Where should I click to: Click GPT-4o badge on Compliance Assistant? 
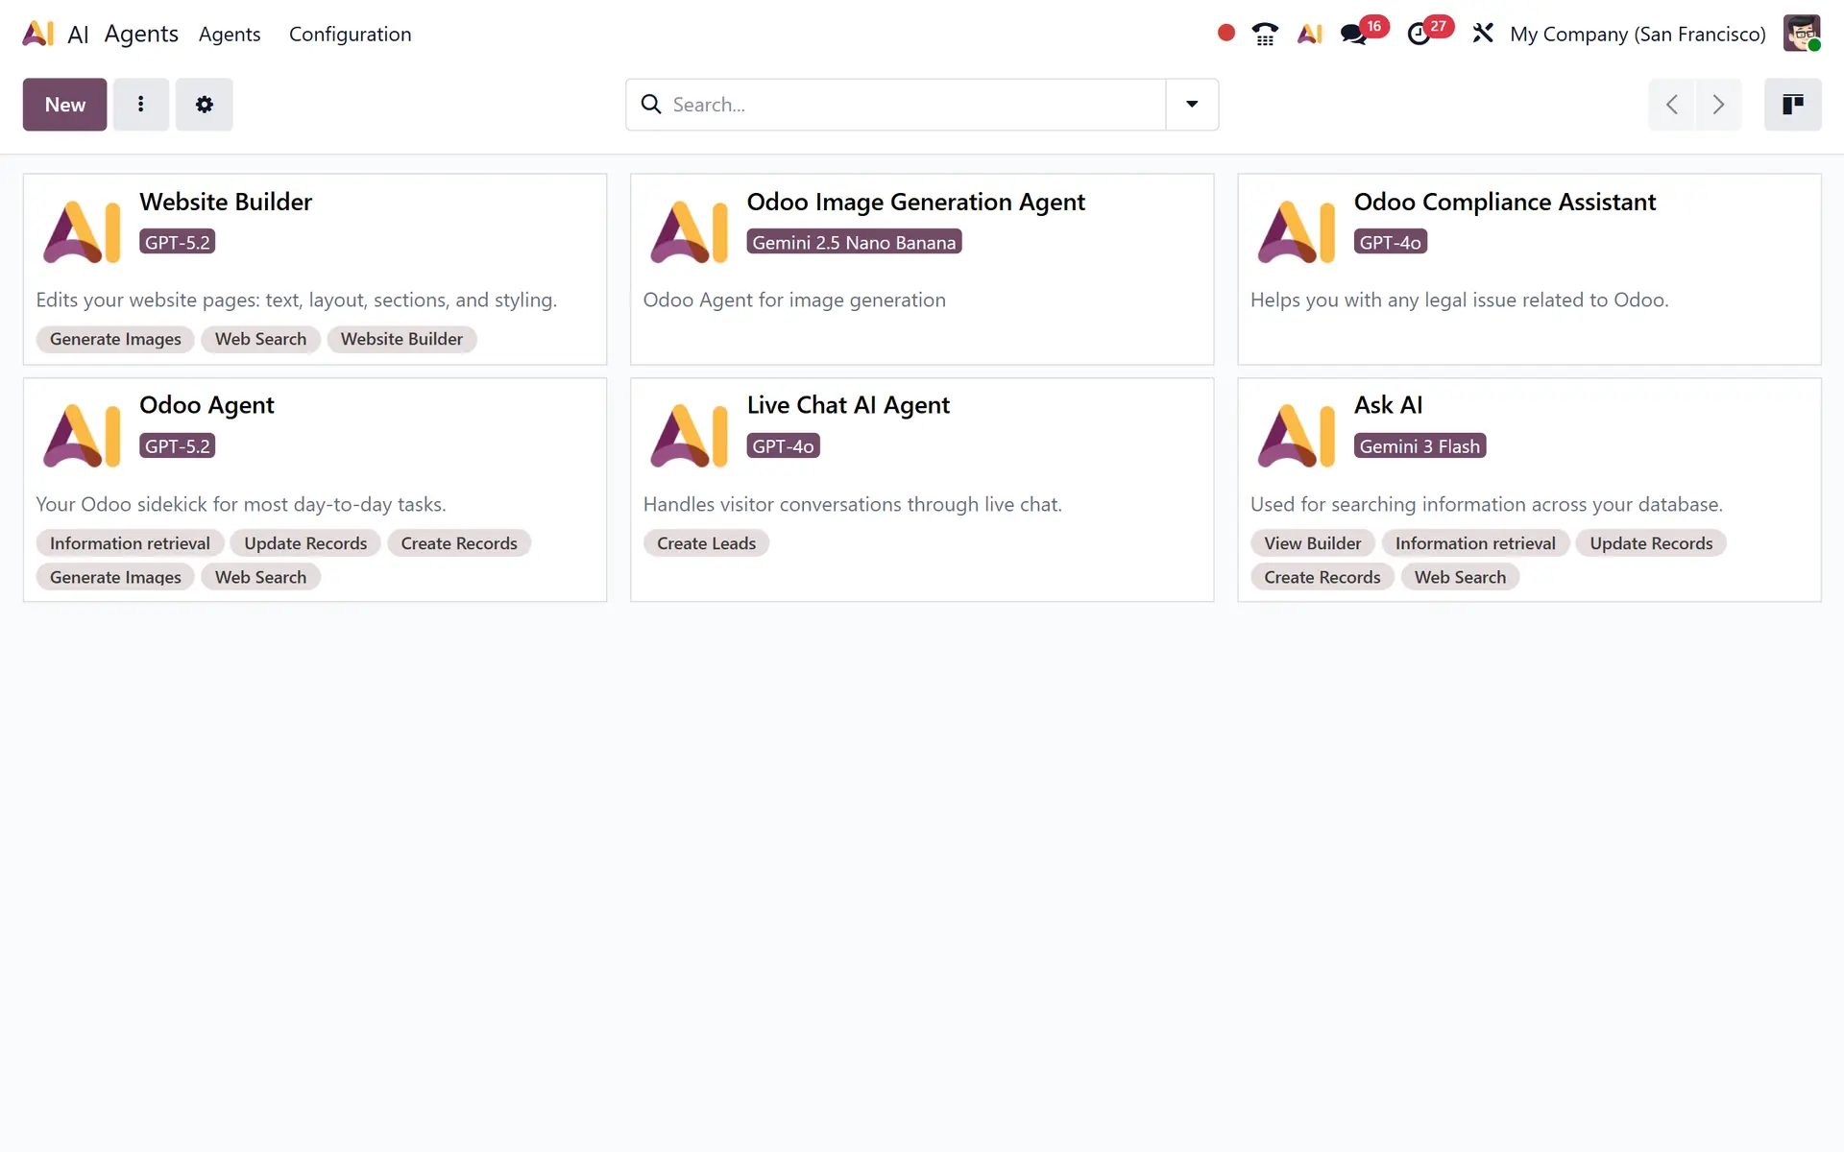(x=1390, y=242)
